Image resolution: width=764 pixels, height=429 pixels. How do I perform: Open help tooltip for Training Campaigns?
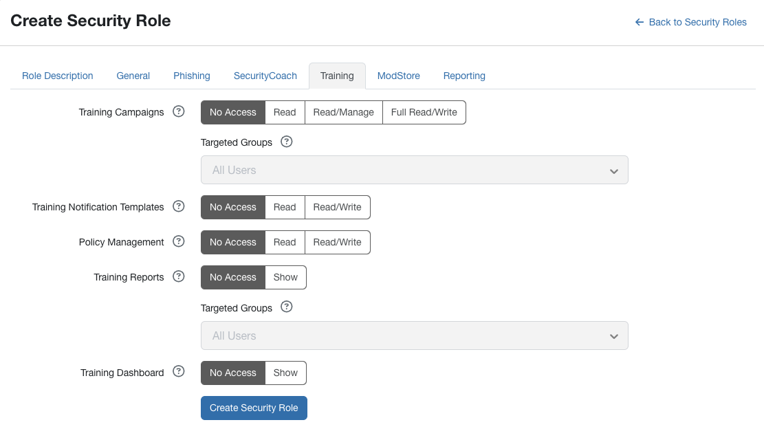pos(178,111)
